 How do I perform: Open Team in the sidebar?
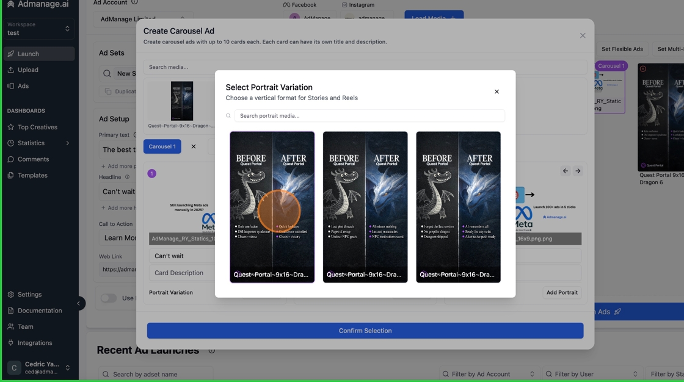click(x=39, y=326)
